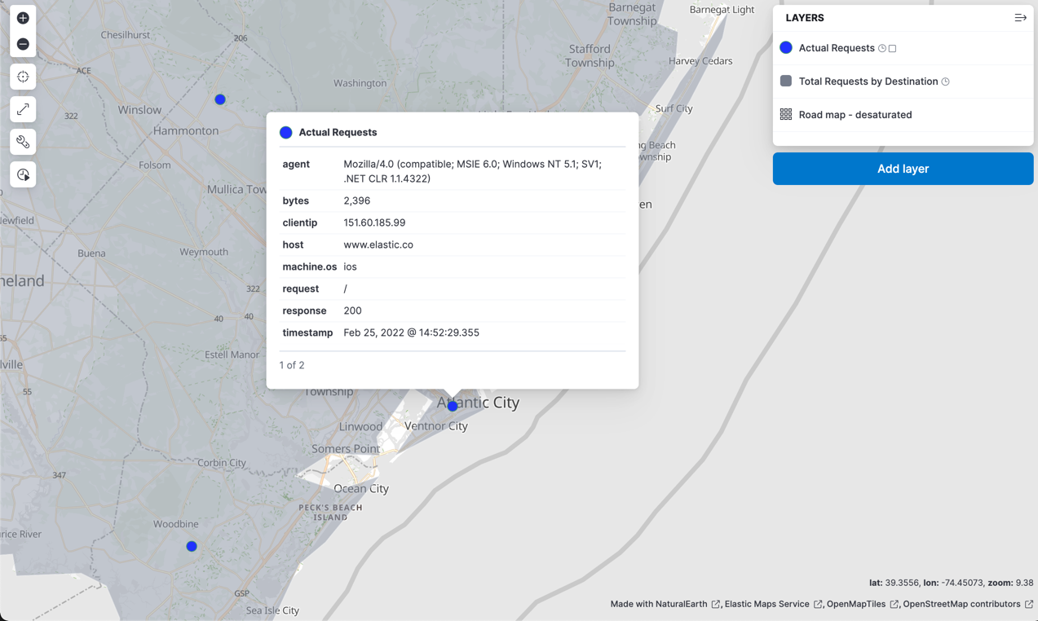Zoom in on the map
The image size is (1038, 621).
coord(23,18)
